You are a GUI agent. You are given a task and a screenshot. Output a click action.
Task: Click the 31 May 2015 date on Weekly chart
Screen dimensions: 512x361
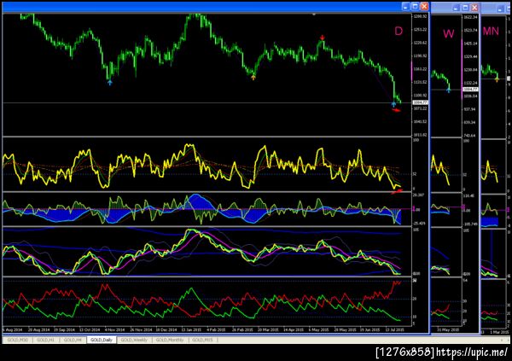pos(448,329)
